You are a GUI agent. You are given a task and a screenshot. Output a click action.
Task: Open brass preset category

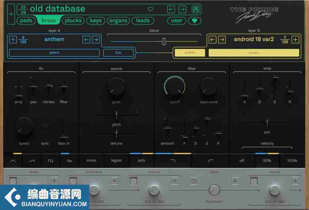(x=49, y=21)
